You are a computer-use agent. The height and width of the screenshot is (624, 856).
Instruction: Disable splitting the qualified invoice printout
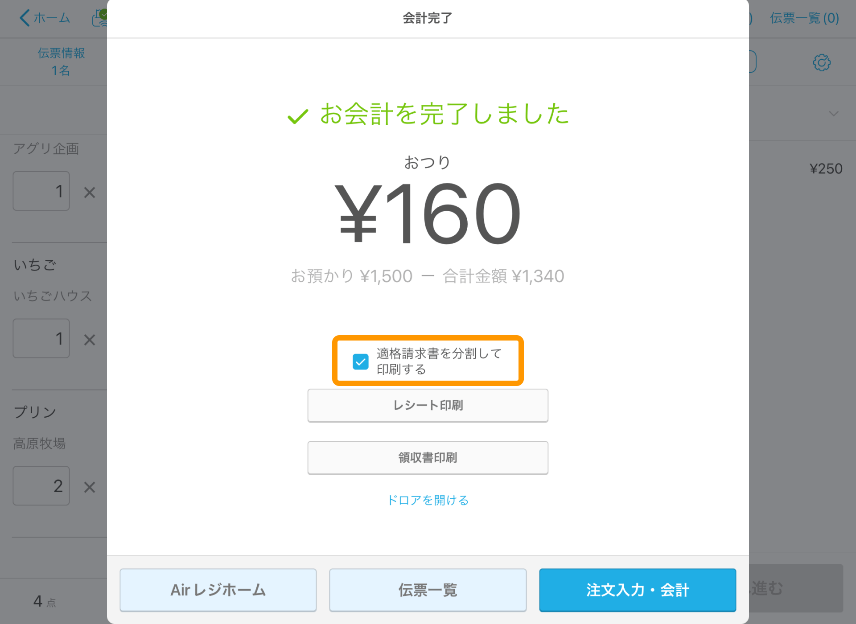click(360, 361)
